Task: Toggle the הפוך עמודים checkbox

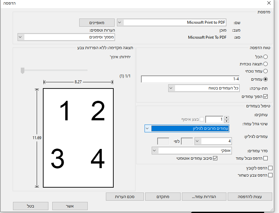Action: [x=265, y=97]
